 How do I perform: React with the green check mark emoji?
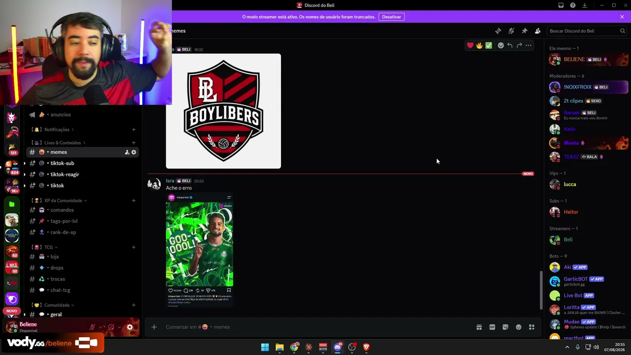[489, 45]
